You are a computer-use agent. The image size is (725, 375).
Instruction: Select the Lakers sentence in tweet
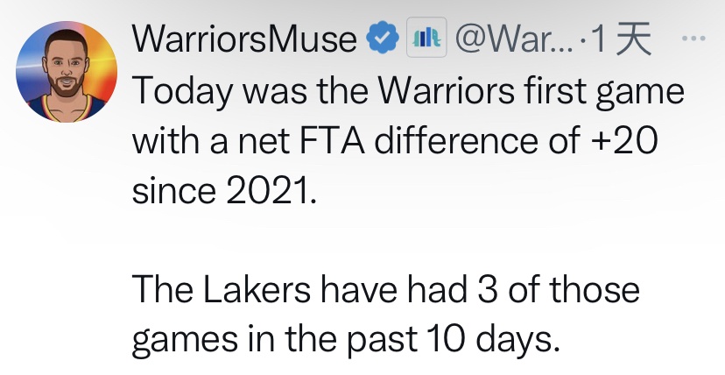click(385, 314)
